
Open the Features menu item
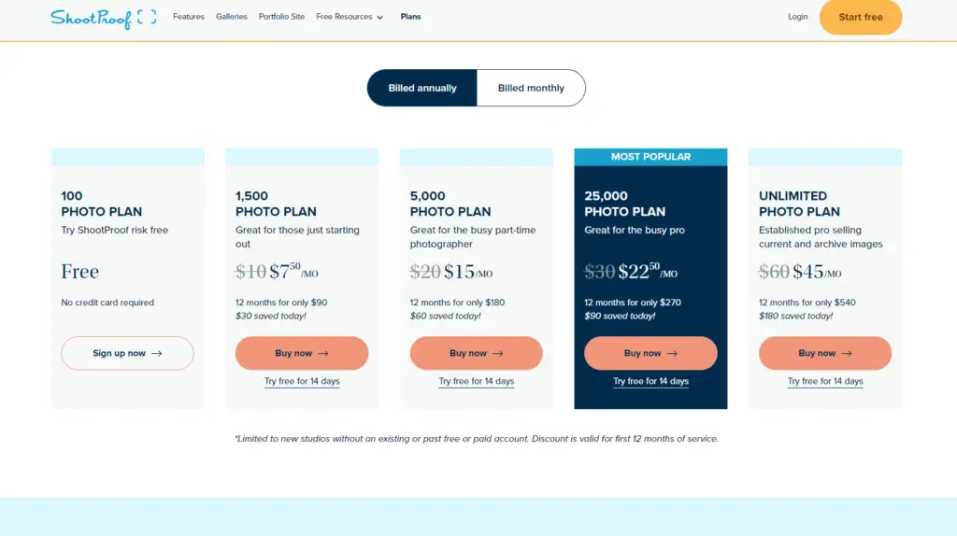click(189, 17)
